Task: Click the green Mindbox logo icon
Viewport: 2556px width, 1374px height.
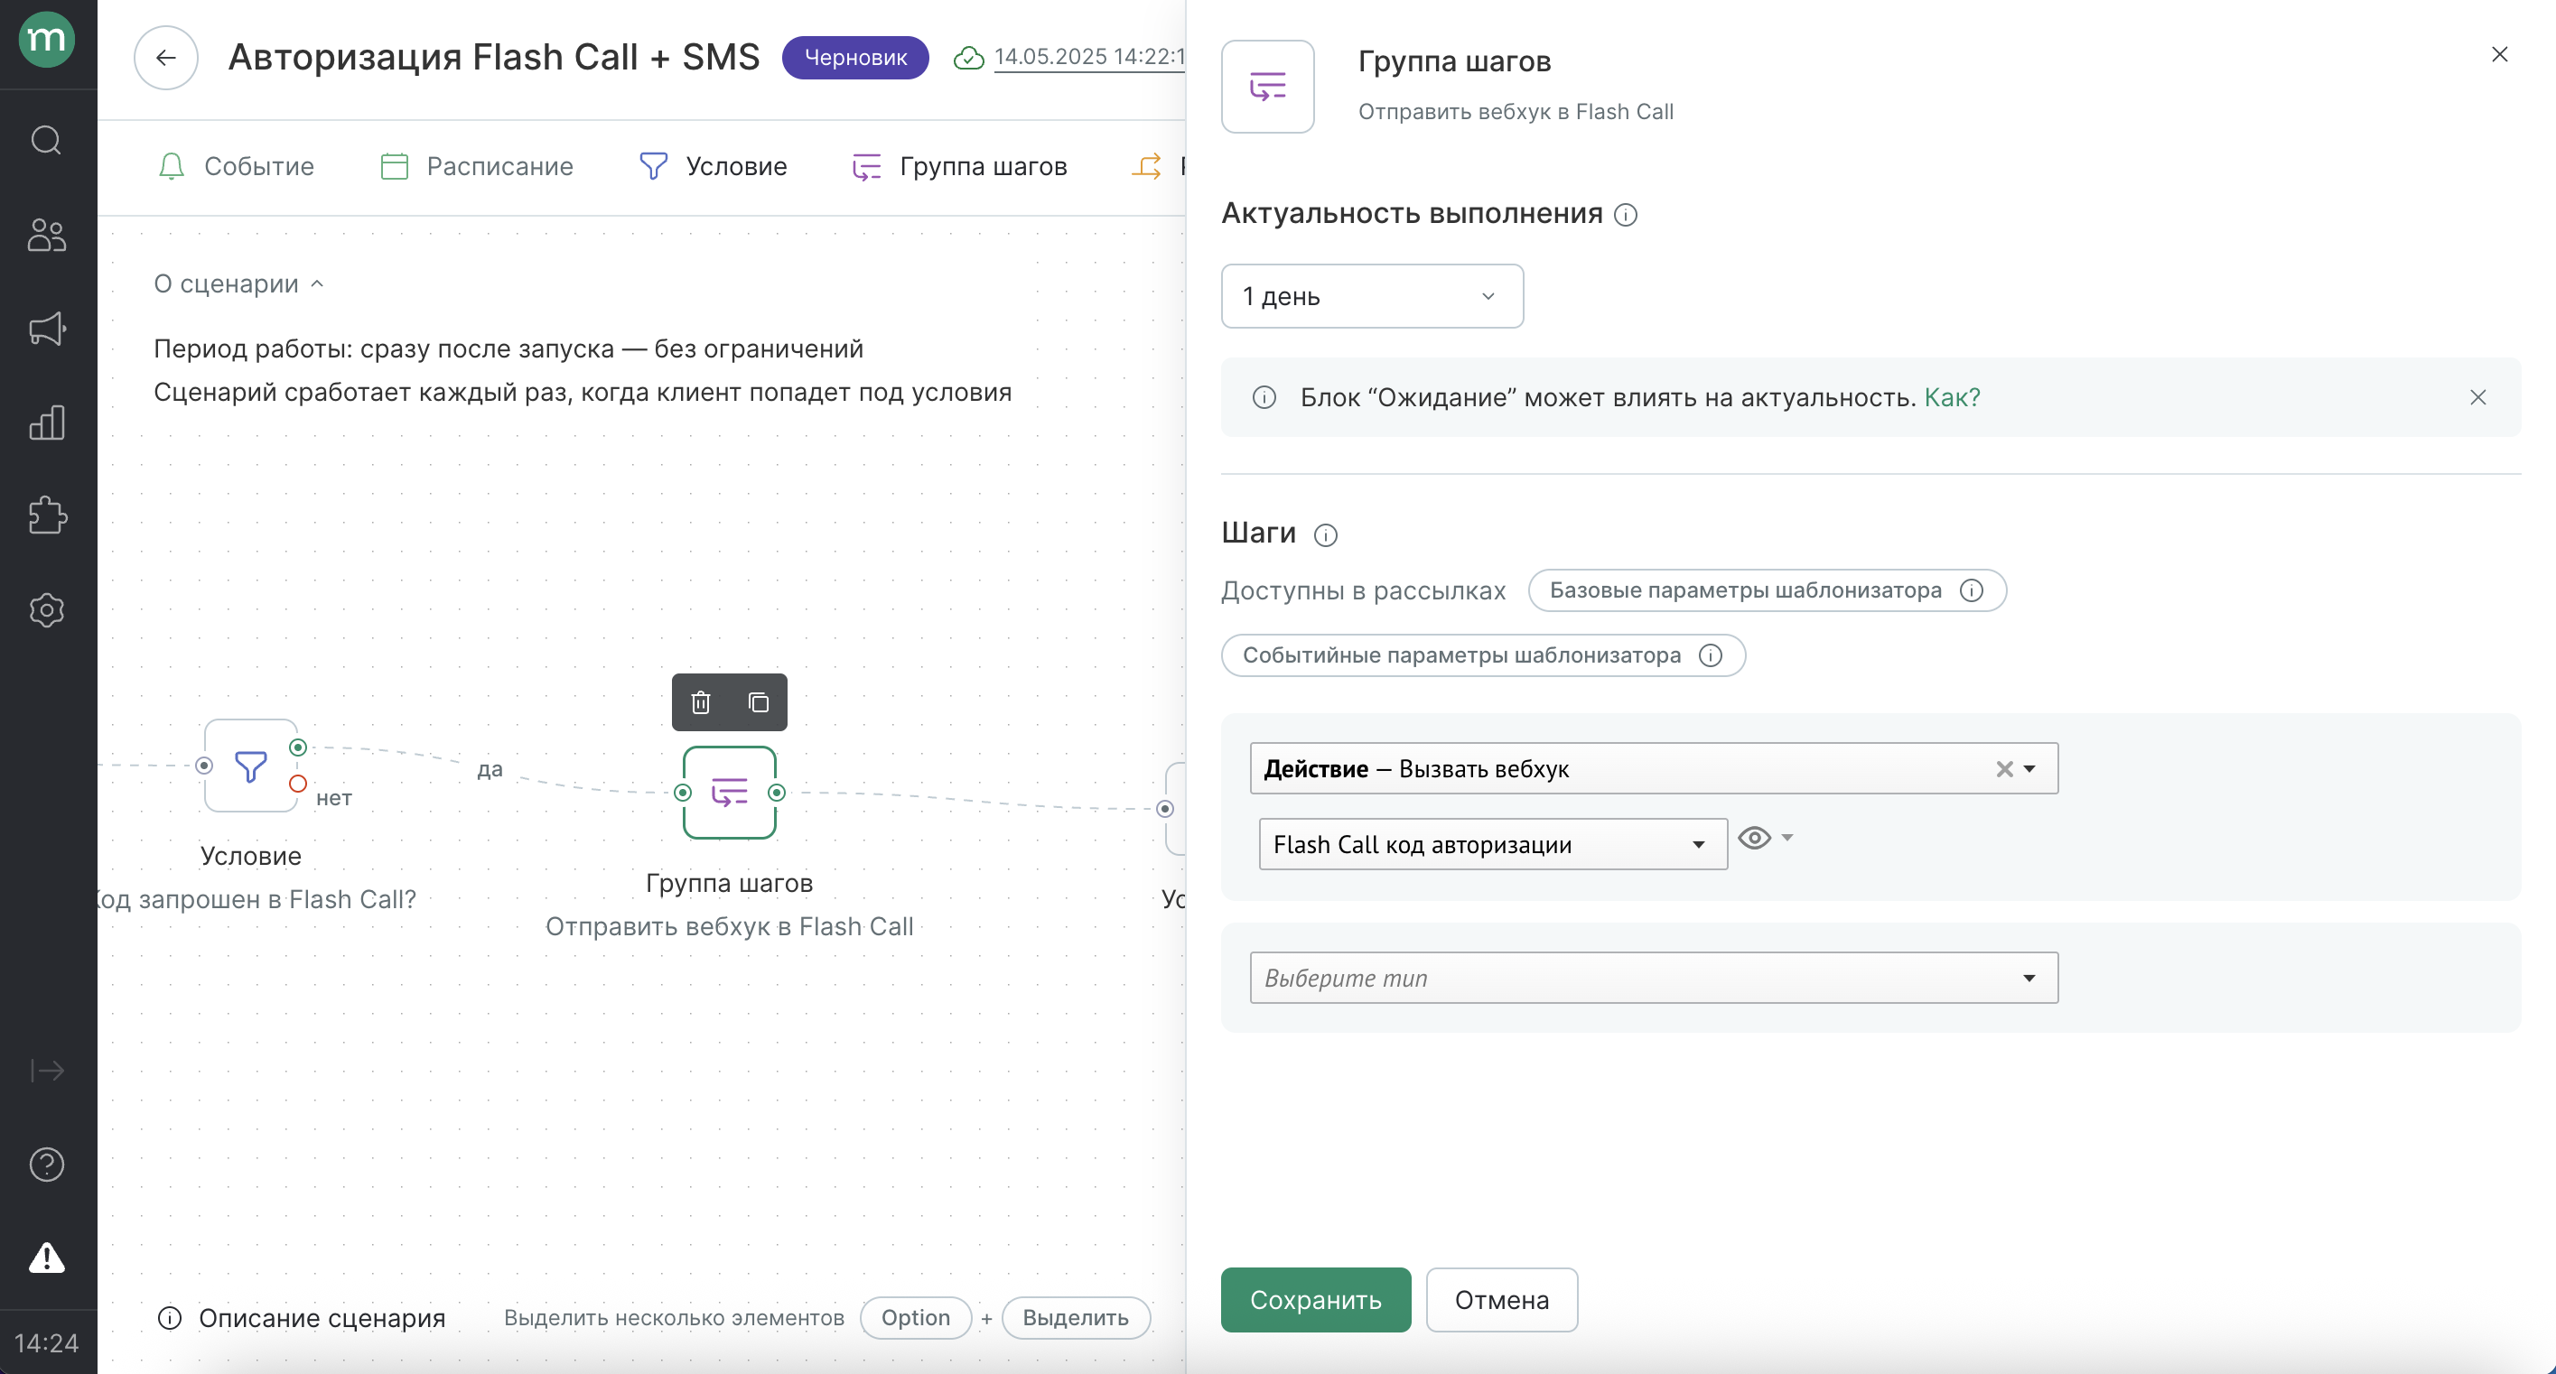Action: tap(47, 40)
